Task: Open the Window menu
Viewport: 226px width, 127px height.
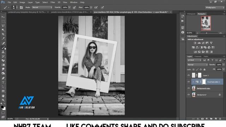Action: coord(74,2)
